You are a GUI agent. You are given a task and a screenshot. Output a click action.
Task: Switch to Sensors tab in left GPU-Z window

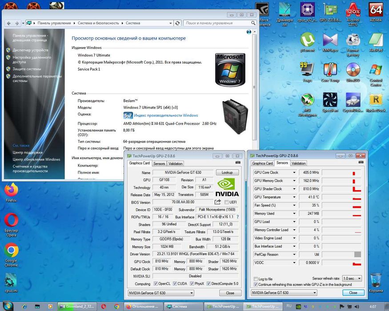(159, 163)
